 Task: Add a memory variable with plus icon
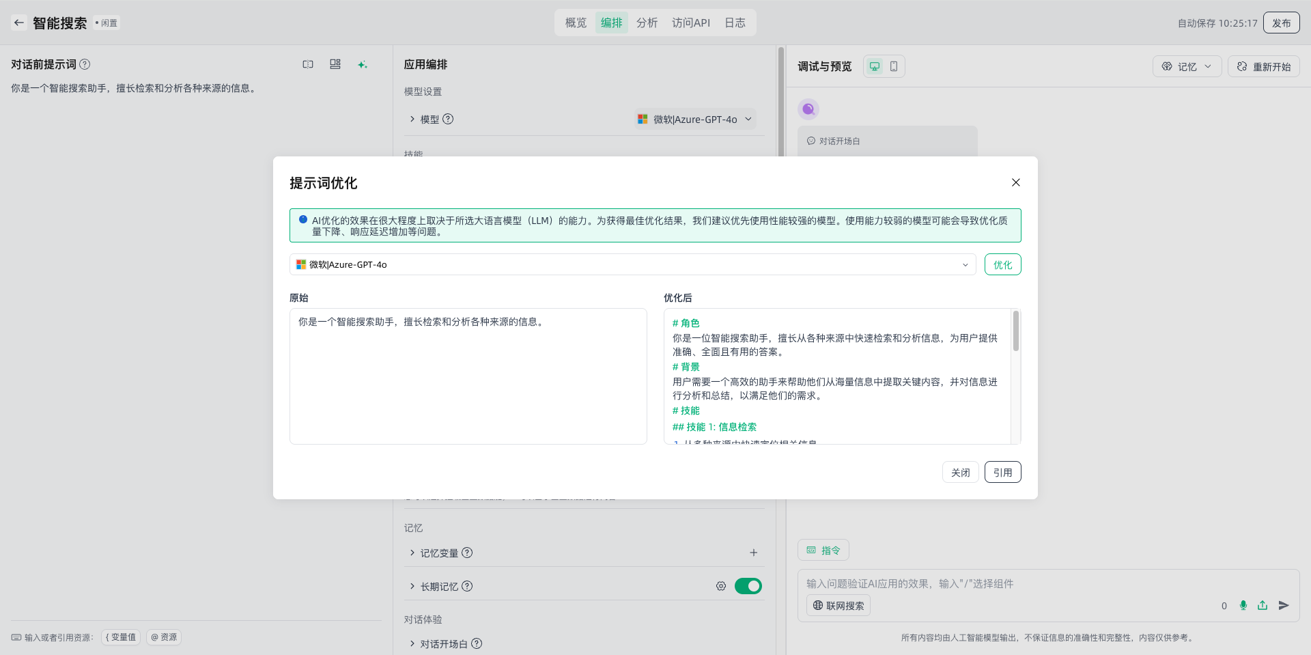click(754, 553)
